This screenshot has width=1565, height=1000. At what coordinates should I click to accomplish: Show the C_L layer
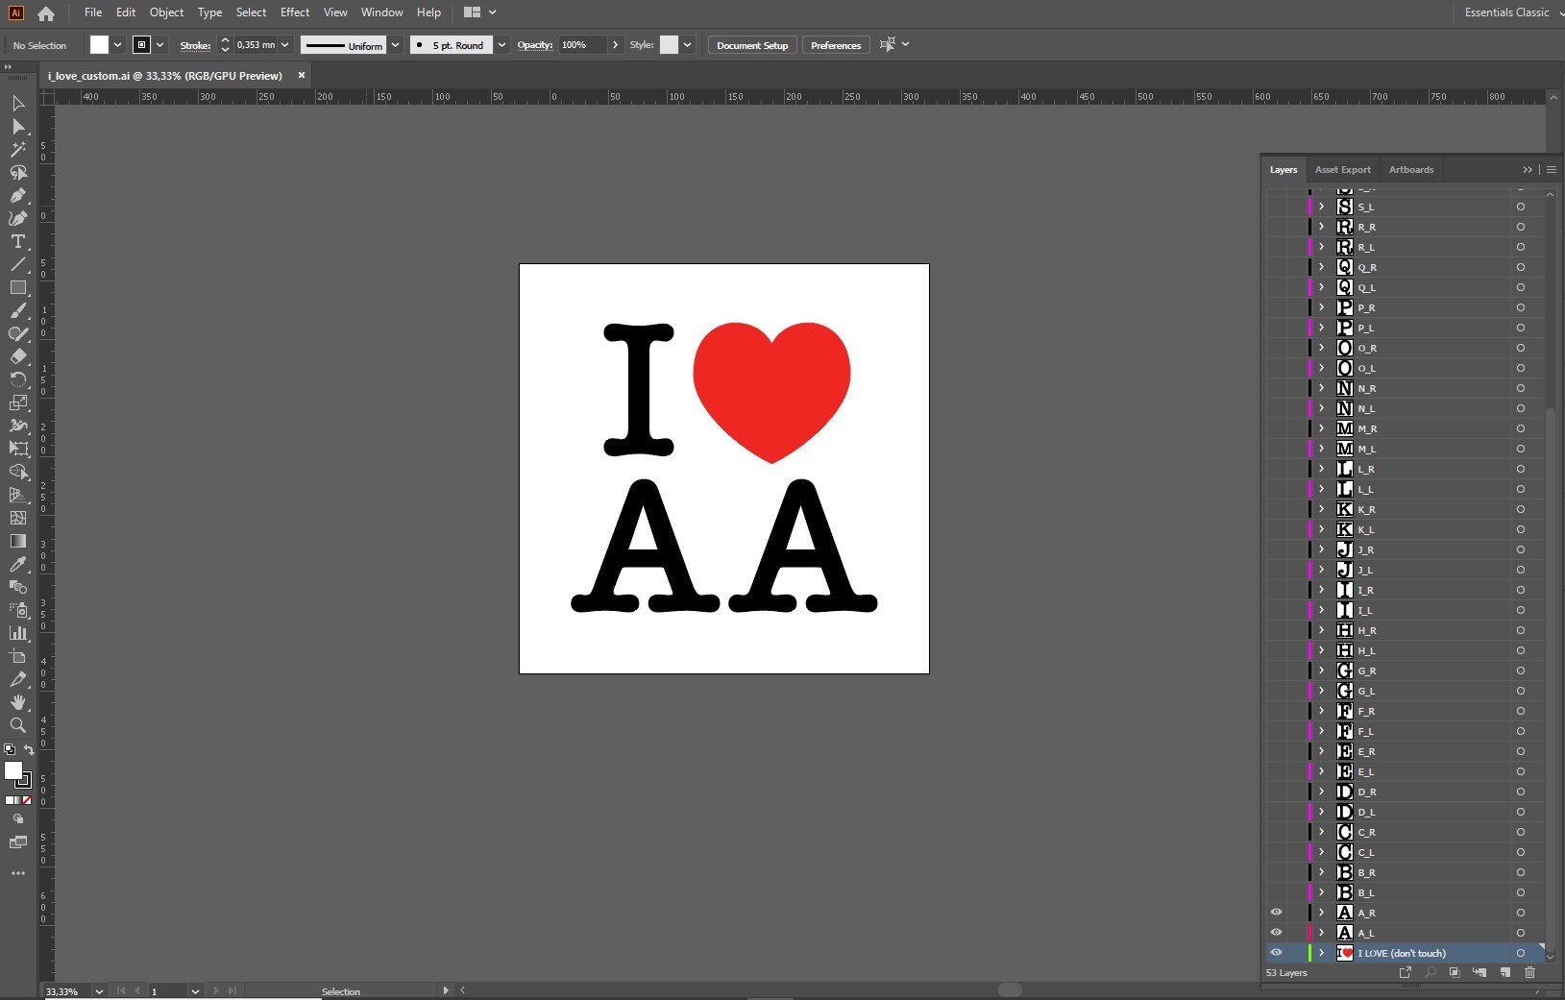click(x=1276, y=852)
